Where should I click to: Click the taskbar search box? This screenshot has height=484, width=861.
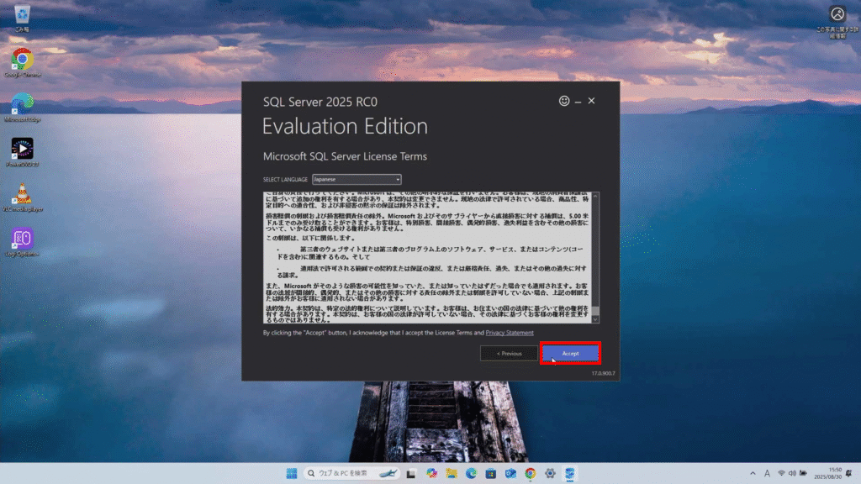(351, 473)
